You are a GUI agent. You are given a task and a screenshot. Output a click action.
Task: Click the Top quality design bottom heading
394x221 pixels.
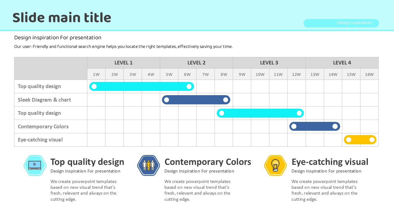[x=87, y=162]
